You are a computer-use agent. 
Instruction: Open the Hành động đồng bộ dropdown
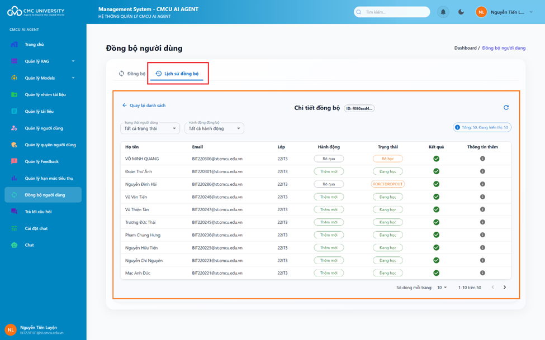pos(214,128)
